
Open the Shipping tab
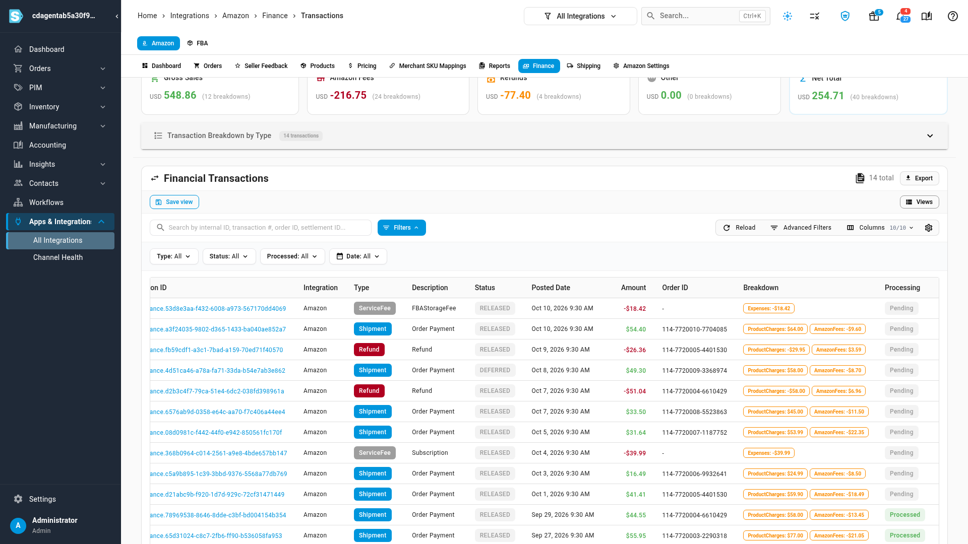tap(584, 66)
